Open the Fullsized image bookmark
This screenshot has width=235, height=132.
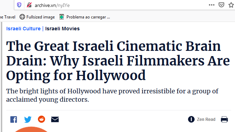tap(37, 17)
